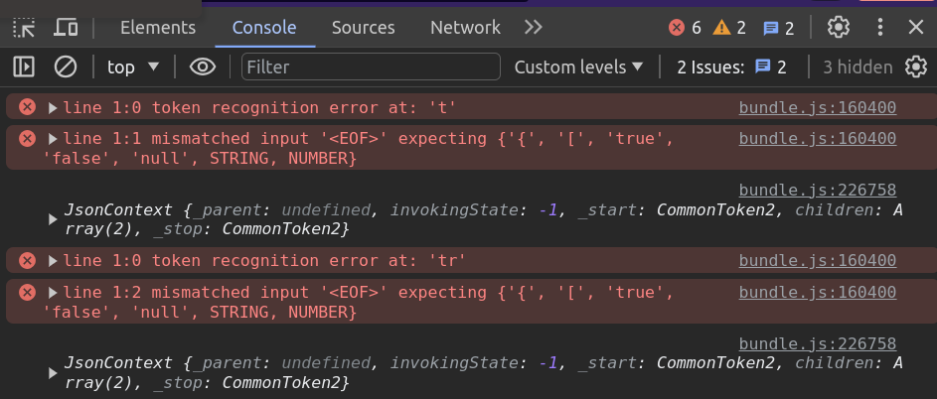Switch to the Elements tab
The height and width of the screenshot is (399, 937).
coord(158,28)
